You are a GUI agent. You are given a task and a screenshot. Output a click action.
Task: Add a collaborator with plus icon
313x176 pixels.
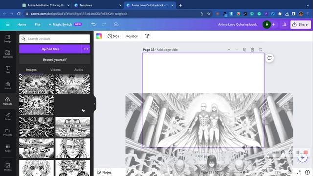(x=274, y=24)
